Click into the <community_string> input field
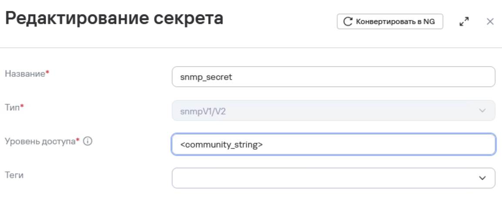The width and height of the screenshot is (502, 201). click(x=334, y=145)
